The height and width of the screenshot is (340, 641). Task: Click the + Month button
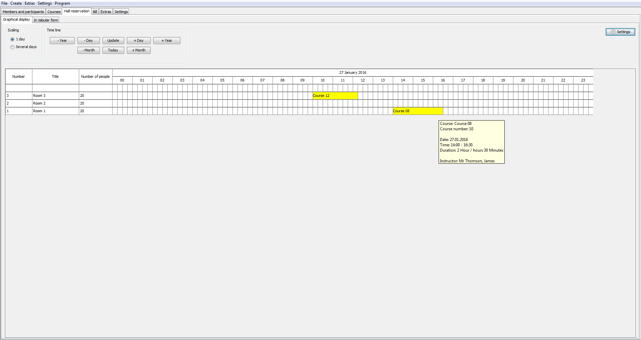pyautogui.click(x=139, y=50)
